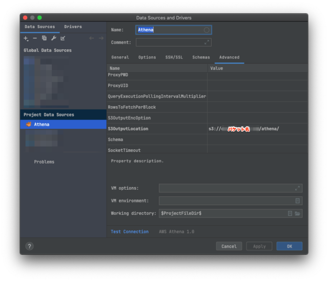Open the SSH/SSL tab

click(174, 57)
